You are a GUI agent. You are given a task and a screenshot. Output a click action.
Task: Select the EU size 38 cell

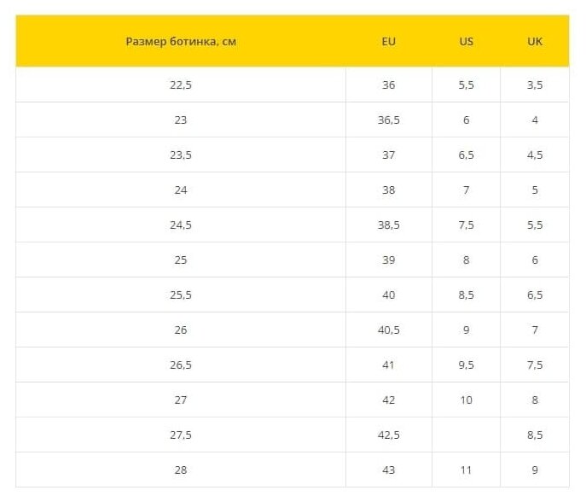click(389, 190)
